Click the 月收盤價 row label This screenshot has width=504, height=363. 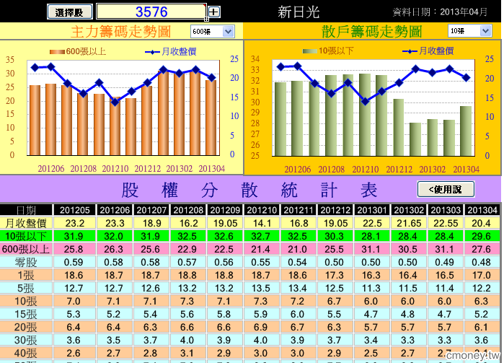pyautogui.click(x=26, y=223)
